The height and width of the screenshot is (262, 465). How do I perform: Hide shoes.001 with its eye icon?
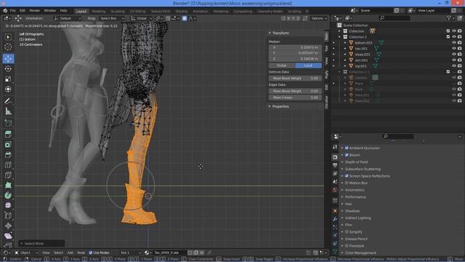453,55
